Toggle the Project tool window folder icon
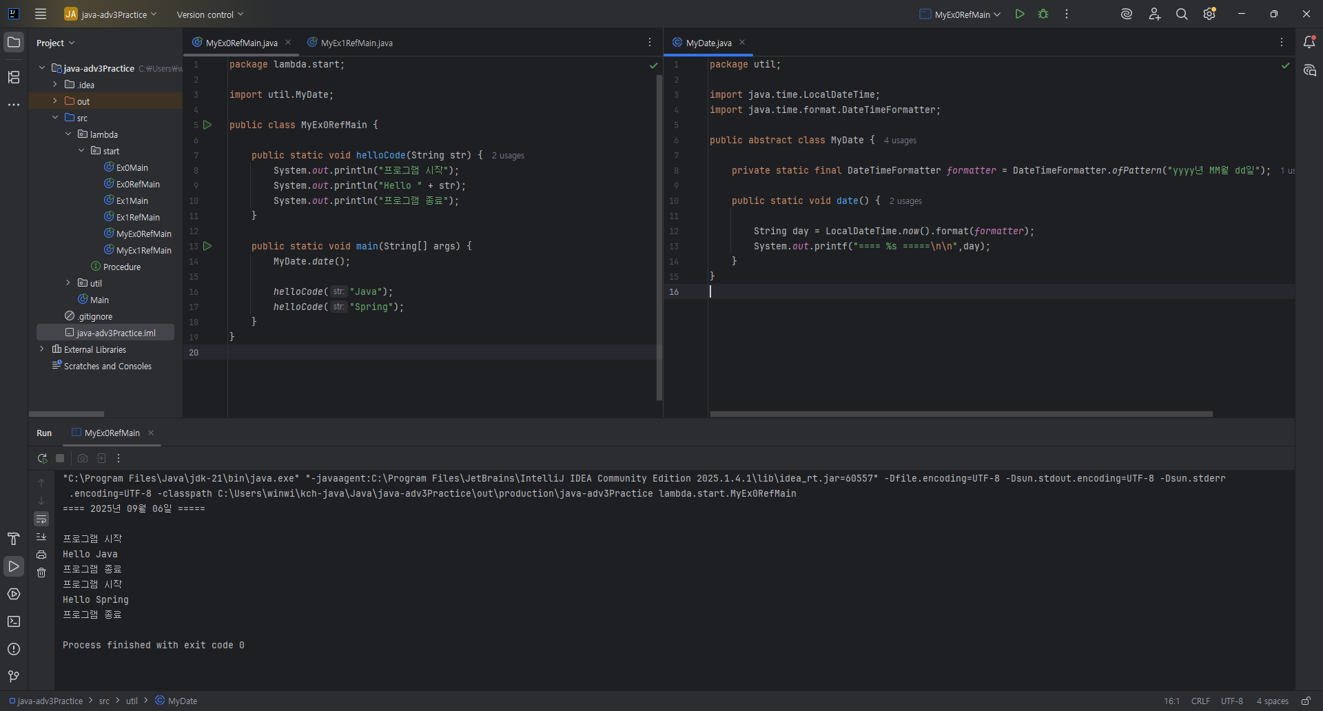 pyautogui.click(x=14, y=42)
